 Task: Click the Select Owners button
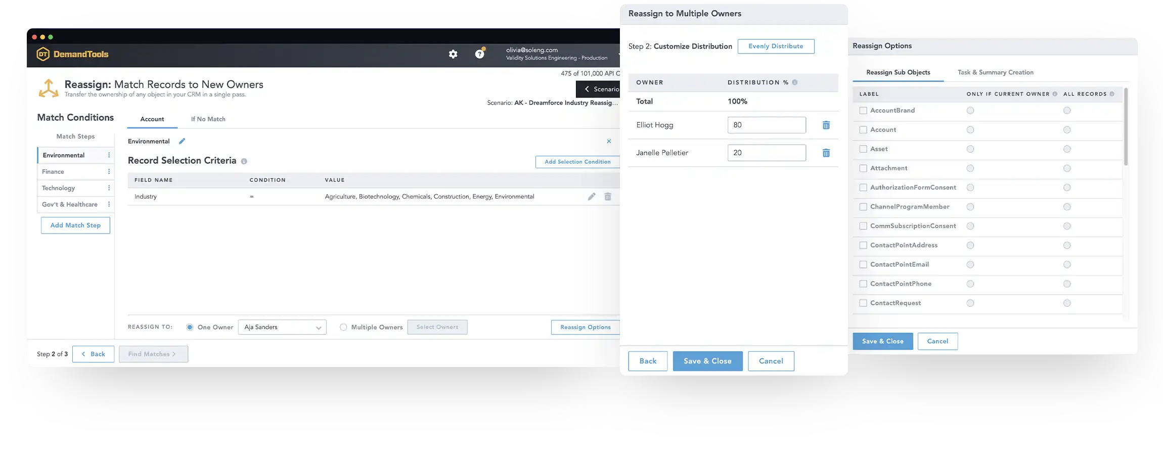pos(437,327)
